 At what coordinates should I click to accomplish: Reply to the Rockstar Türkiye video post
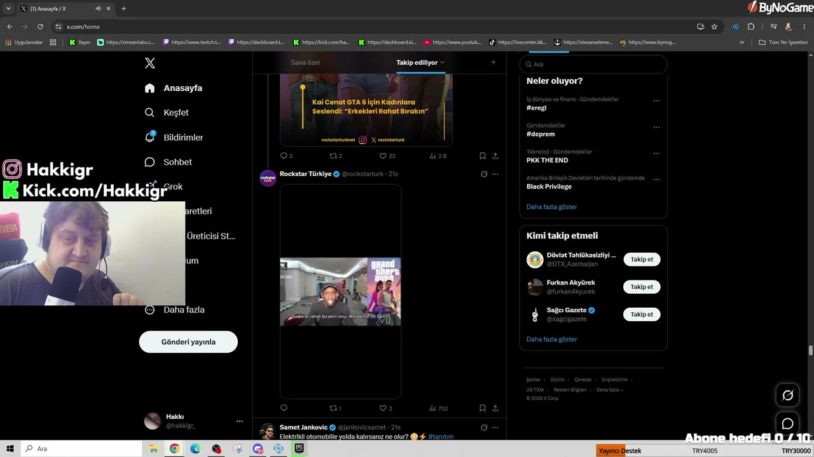(x=284, y=408)
